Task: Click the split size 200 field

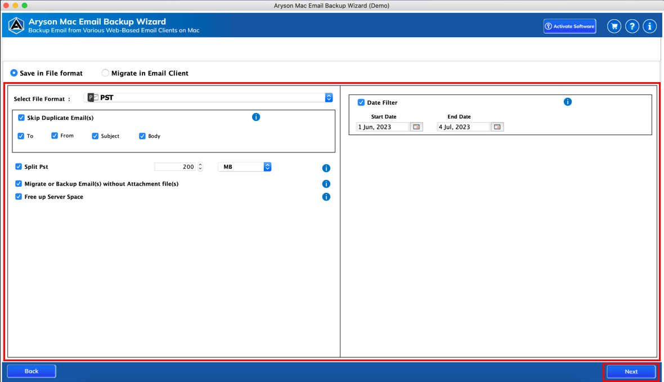Action: [175, 167]
